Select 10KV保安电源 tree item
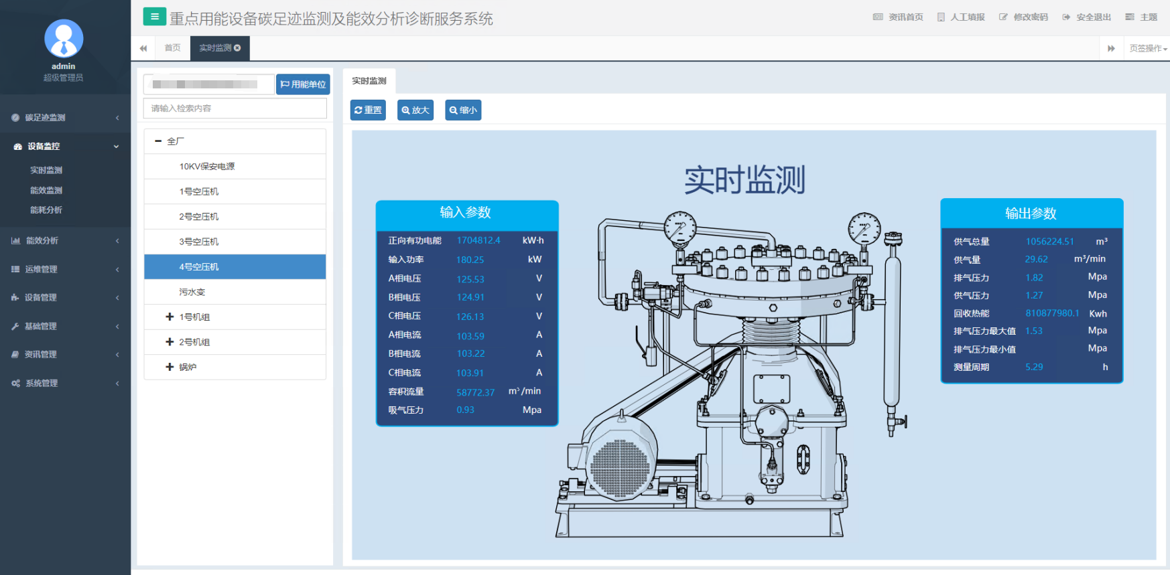The width and height of the screenshot is (1170, 575). (x=235, y=167)
